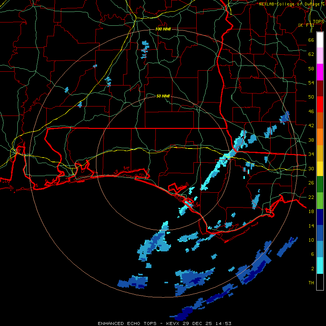Click the "14:53" timestamp in caption
This screenshot has height=326, width=326.
tap(223, 323)
